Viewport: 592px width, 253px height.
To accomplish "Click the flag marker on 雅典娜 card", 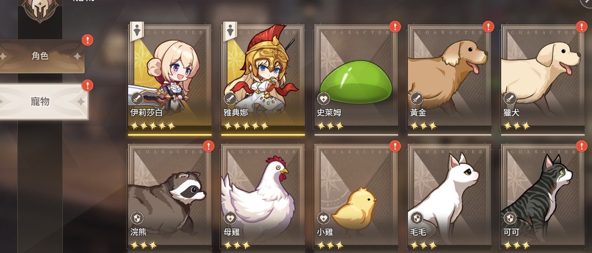I will 230,32.
